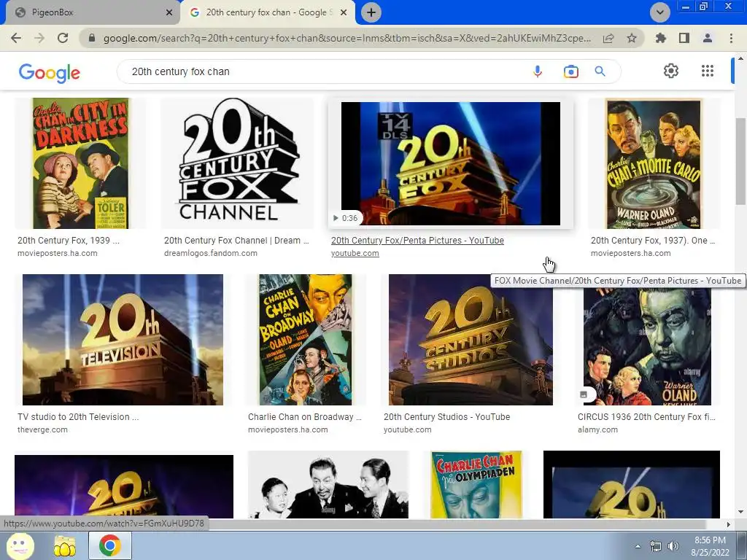The width and height of the screenshot is (747, 560).
Task: Click the horizontal scrollbar right arrow
Action: [x=729, y=524]
